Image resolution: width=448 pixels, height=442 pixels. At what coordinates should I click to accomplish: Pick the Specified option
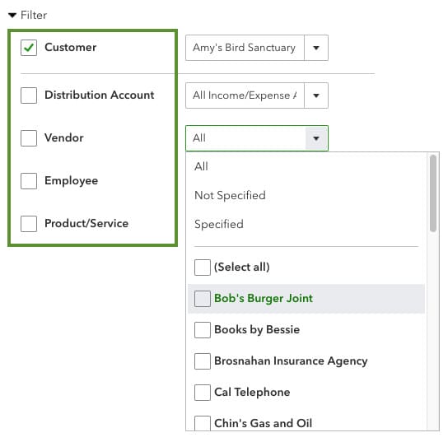[x=219, y=224]
